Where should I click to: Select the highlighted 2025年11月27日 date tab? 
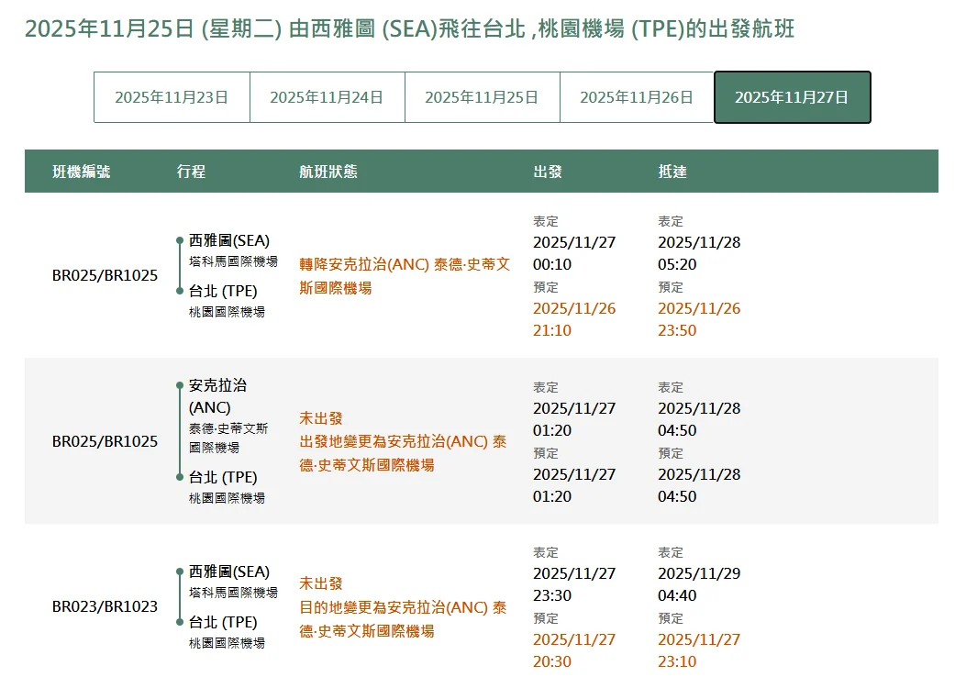click(x=793, y=97)
